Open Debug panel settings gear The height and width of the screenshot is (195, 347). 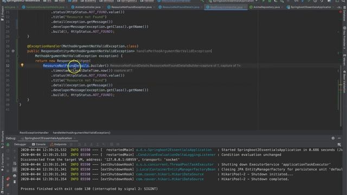[333, 138]
